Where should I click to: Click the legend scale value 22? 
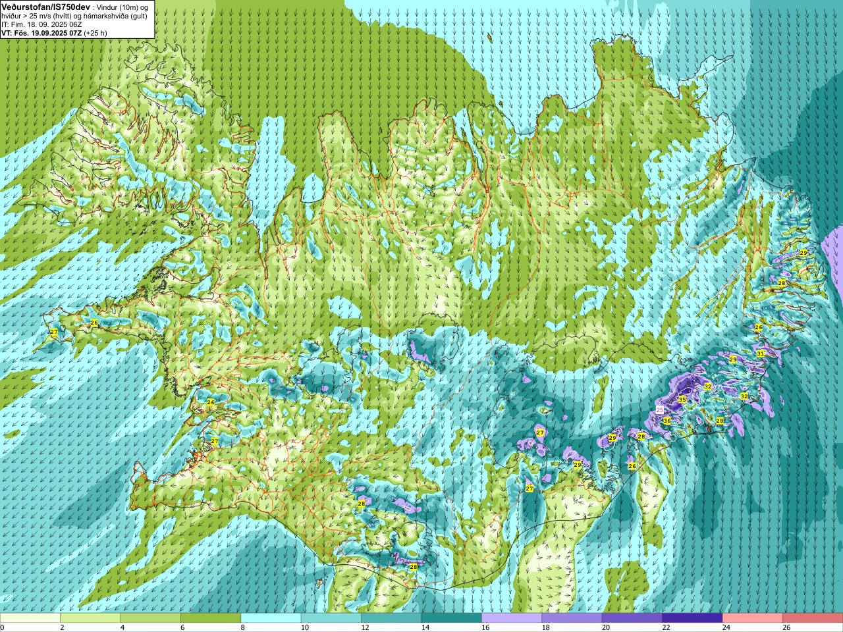click(x=666, y=627)
